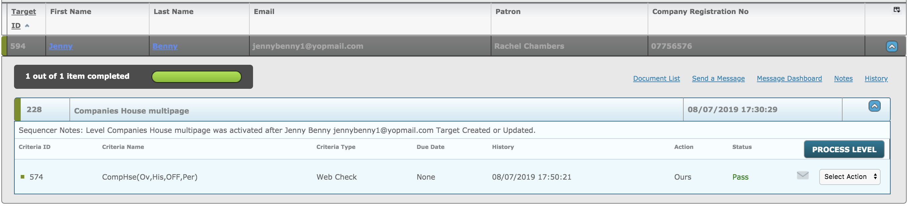Select the Companies House multipage level title

click(132, 111)
